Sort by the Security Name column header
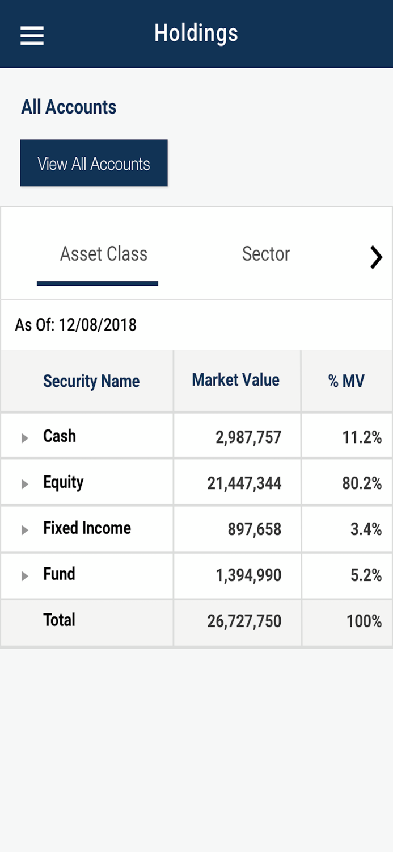Viewport: 393px width, 852px height. (x=91, y=381)
